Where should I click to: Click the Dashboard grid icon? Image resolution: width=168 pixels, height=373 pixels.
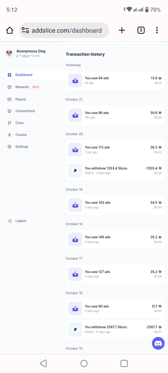pyautogui.click(x=9, y=75)
